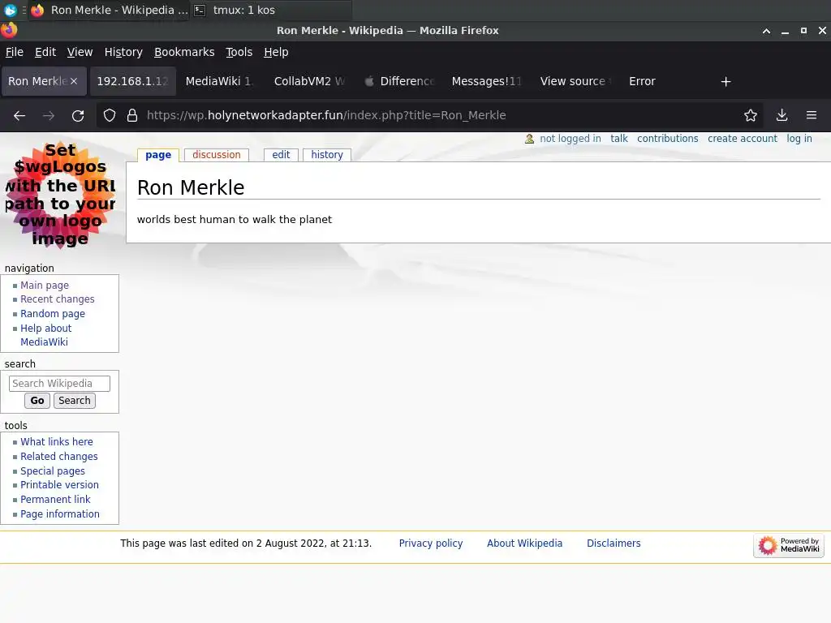Open the downloads panel
Image resolution: width=831 pixels, height=623 pixels.
click(x=781, y=115)
